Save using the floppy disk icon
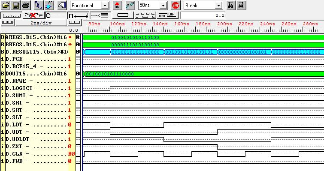The image size is (324, 171). pos(16,6)
